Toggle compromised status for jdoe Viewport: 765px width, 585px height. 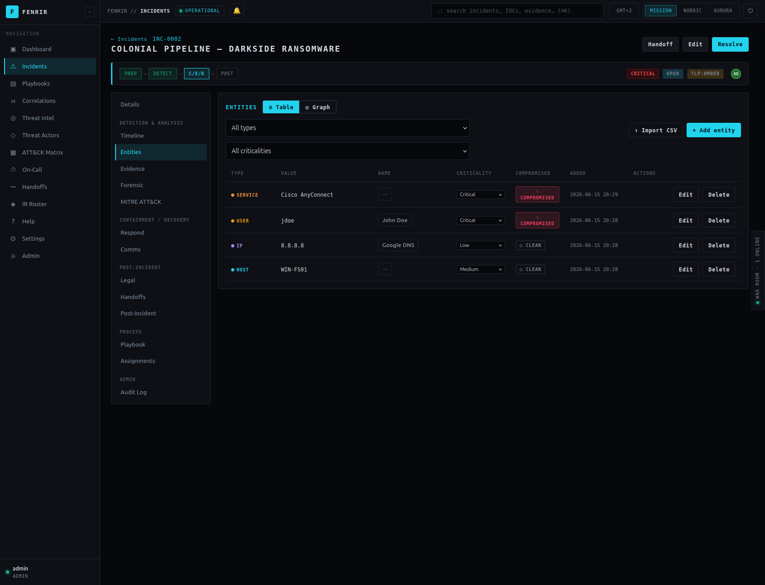click(537, 220)
